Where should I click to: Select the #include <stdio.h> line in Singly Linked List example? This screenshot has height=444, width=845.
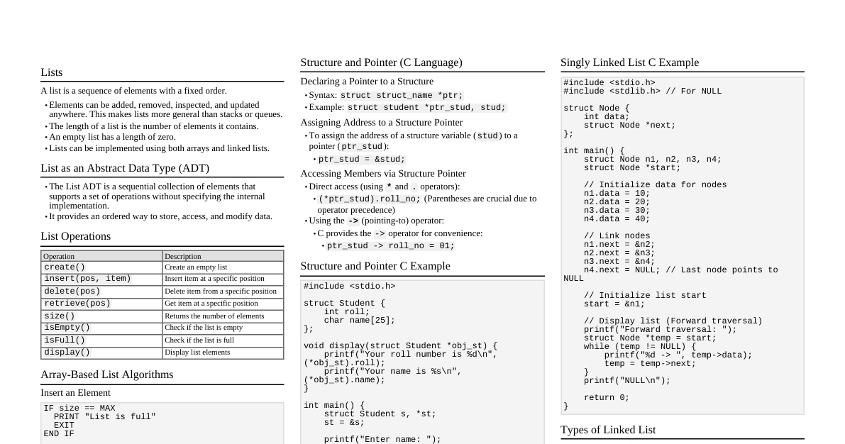pyautogui.click(x=609, y=82)
